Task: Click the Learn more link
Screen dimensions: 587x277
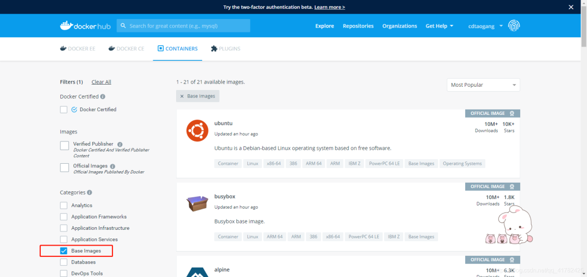Action: click(329, 7)
